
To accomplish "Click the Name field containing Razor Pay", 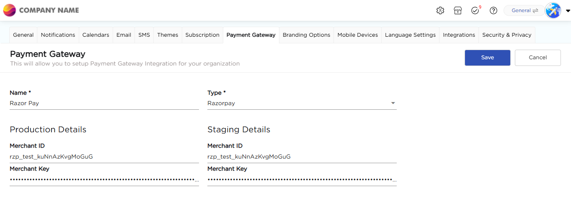I will (x=104, y=103).
